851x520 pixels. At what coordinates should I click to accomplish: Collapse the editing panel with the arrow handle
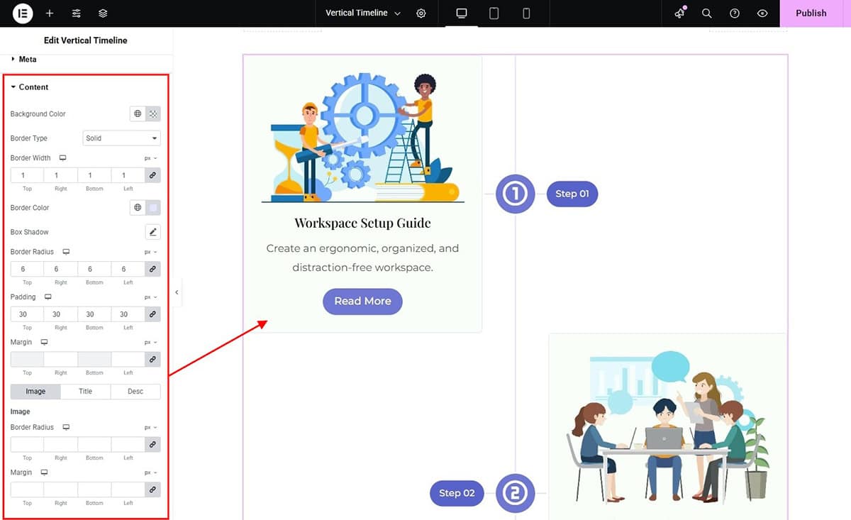tap(177, 292)
